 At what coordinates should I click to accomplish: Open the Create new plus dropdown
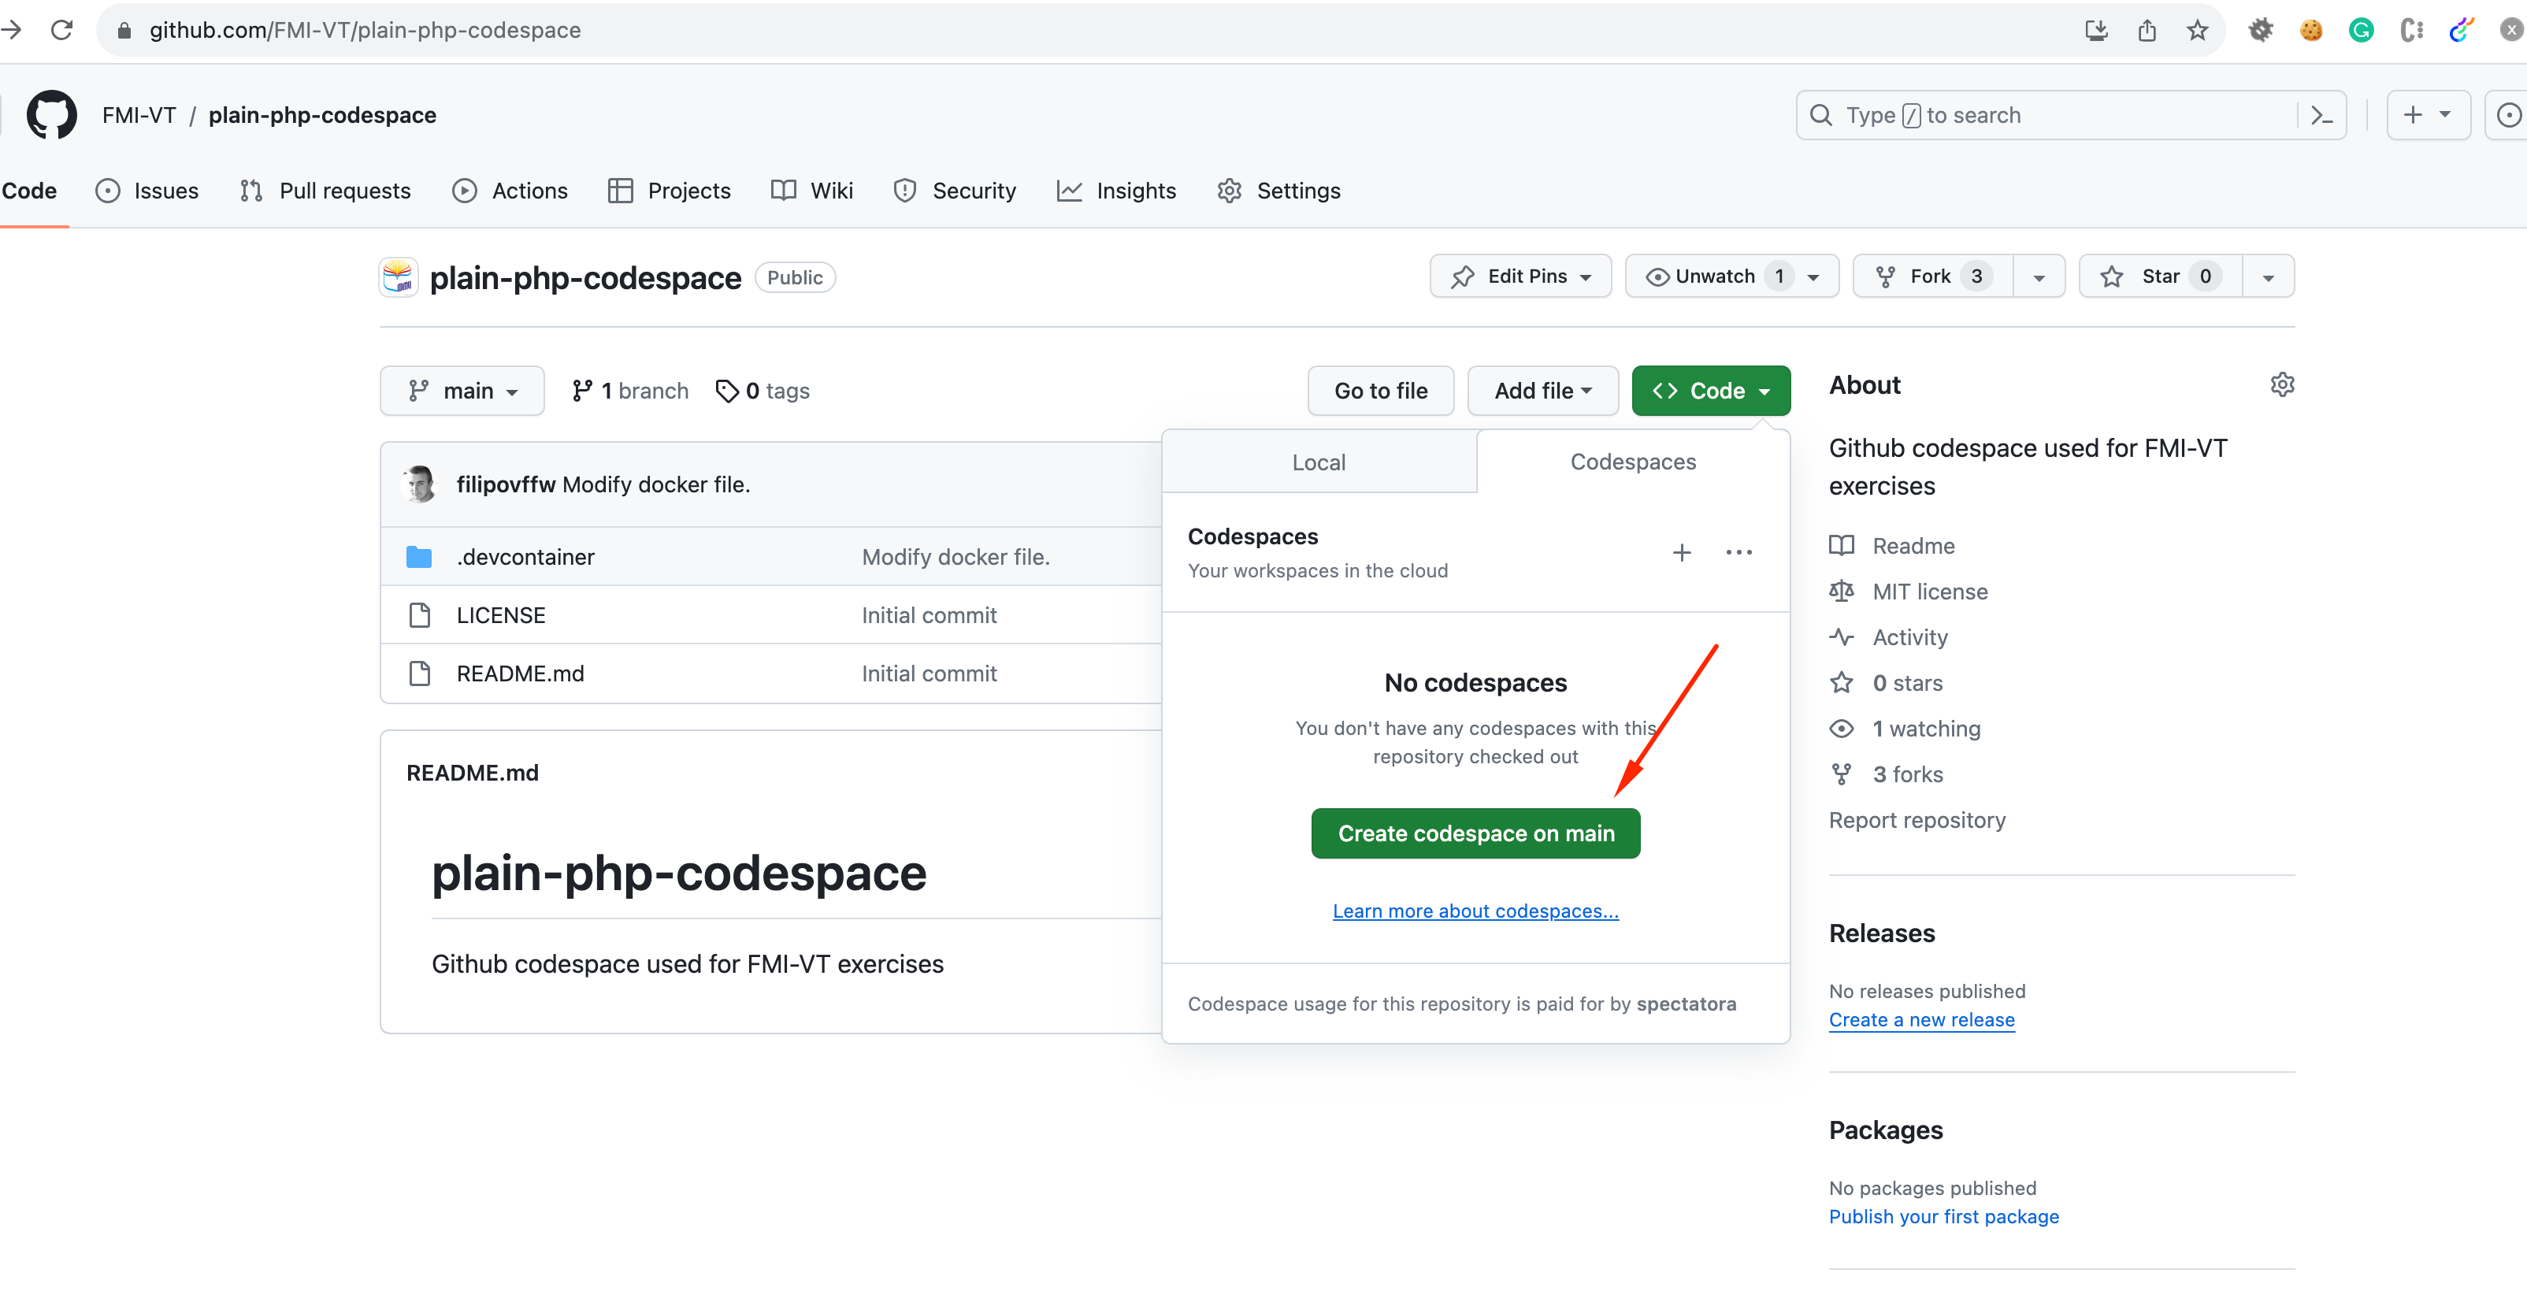(x=2428, y=115)
